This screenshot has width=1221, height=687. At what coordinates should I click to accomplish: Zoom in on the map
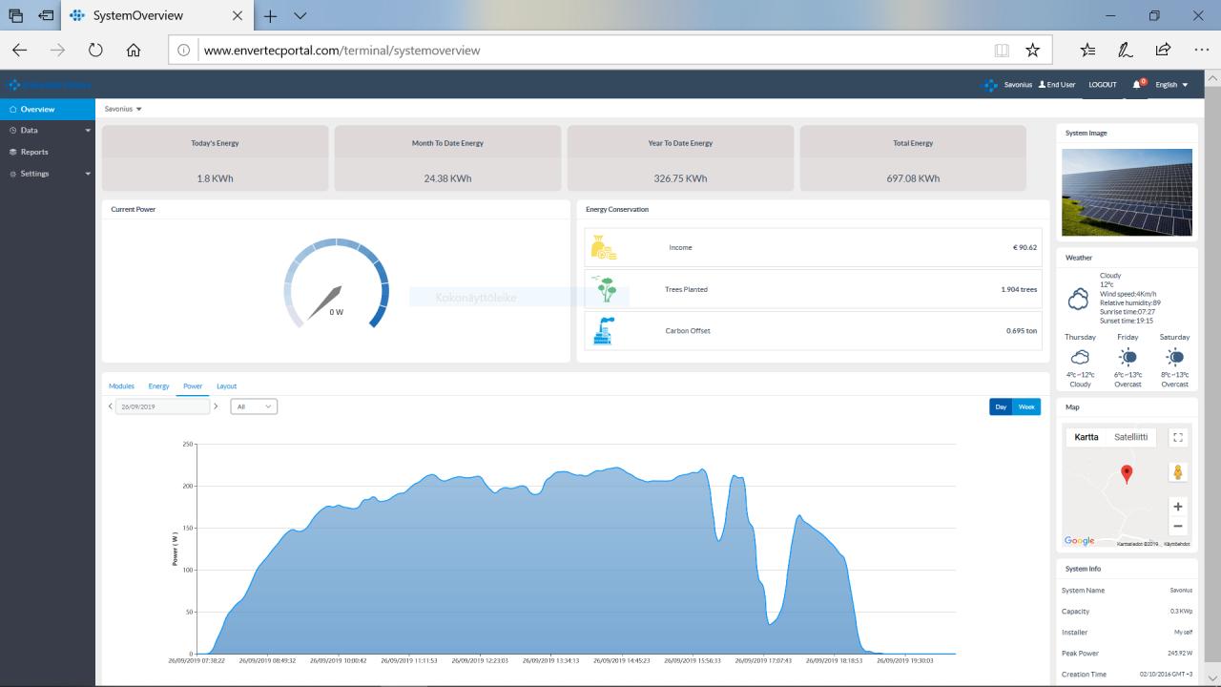tap(1178, 507)
